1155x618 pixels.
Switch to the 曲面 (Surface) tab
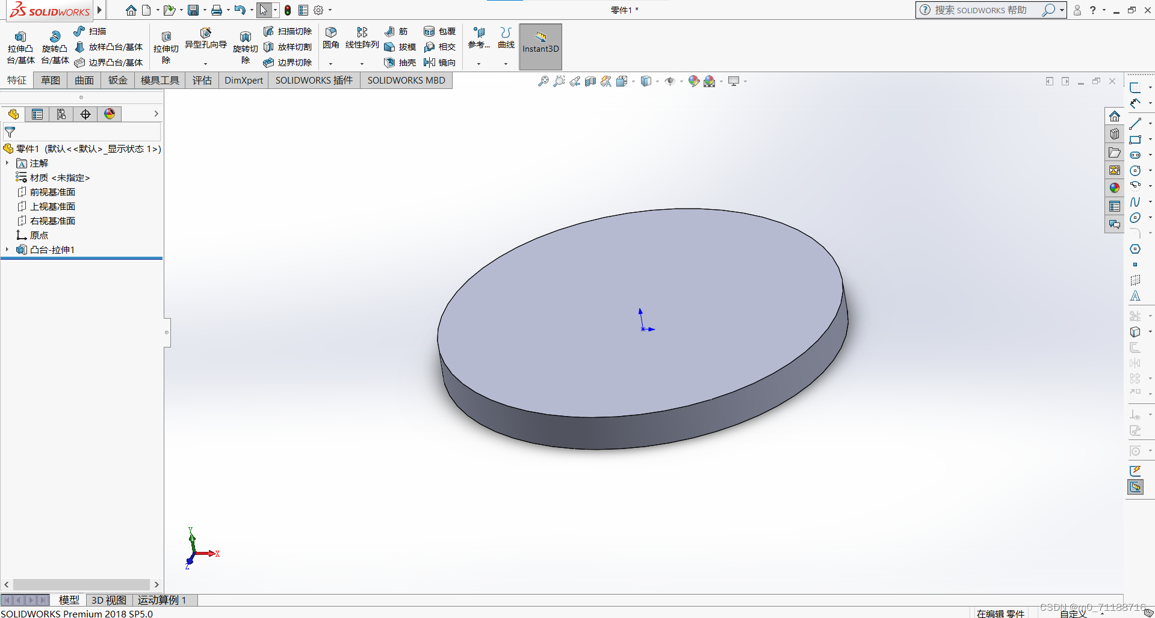84,81
